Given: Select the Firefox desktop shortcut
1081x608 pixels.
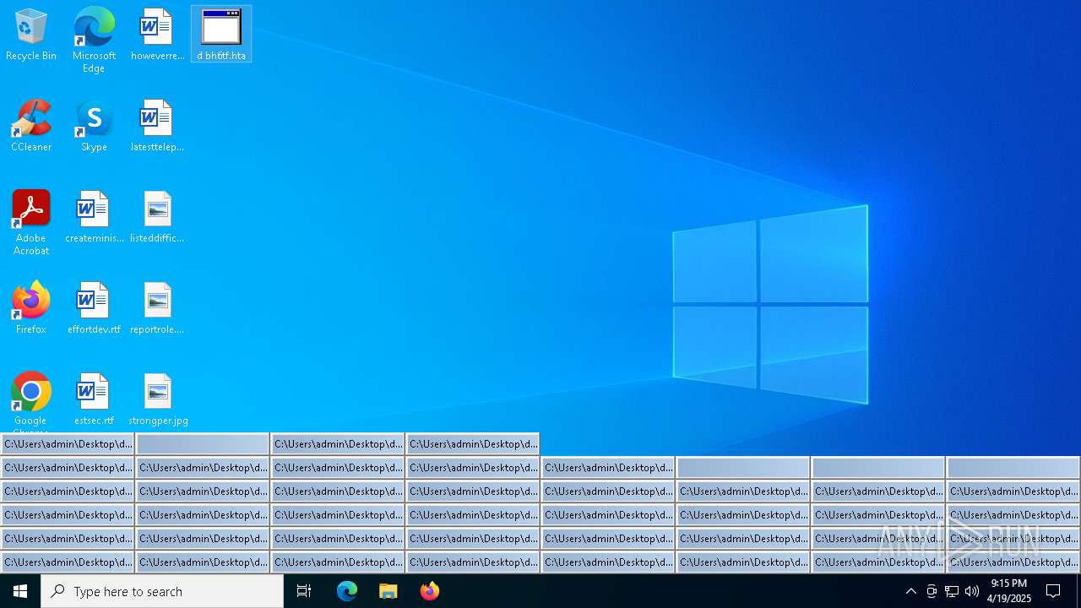Looking at the screenshot, I should click(31, 308).
